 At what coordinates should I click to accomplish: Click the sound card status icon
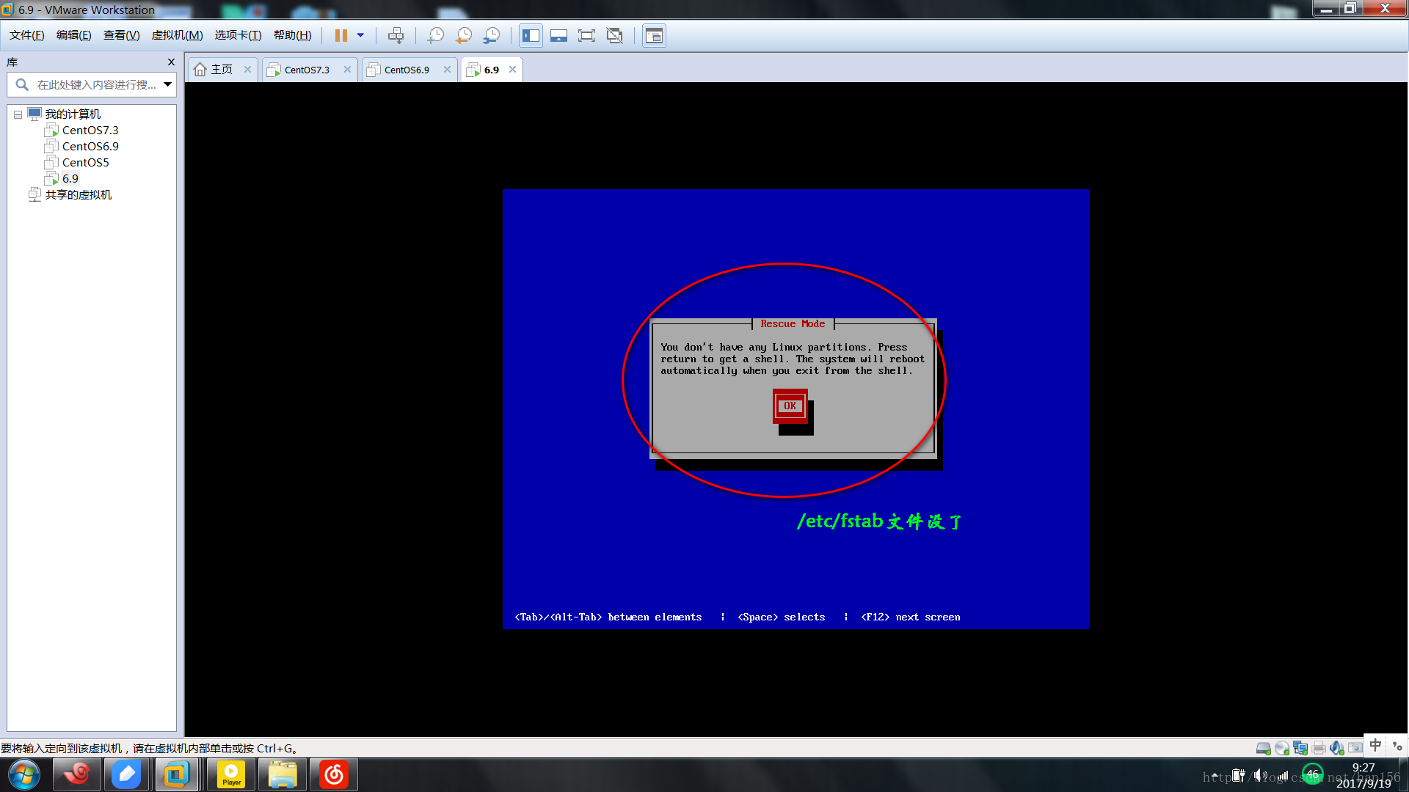(1337, 748)
